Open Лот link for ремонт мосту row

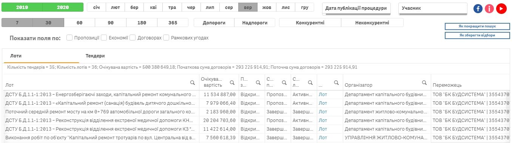[x=323, y=111]
